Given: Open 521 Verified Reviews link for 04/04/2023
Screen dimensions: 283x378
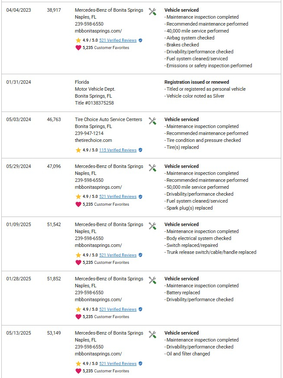Looking at the screenshot, I should pos(117,40).
